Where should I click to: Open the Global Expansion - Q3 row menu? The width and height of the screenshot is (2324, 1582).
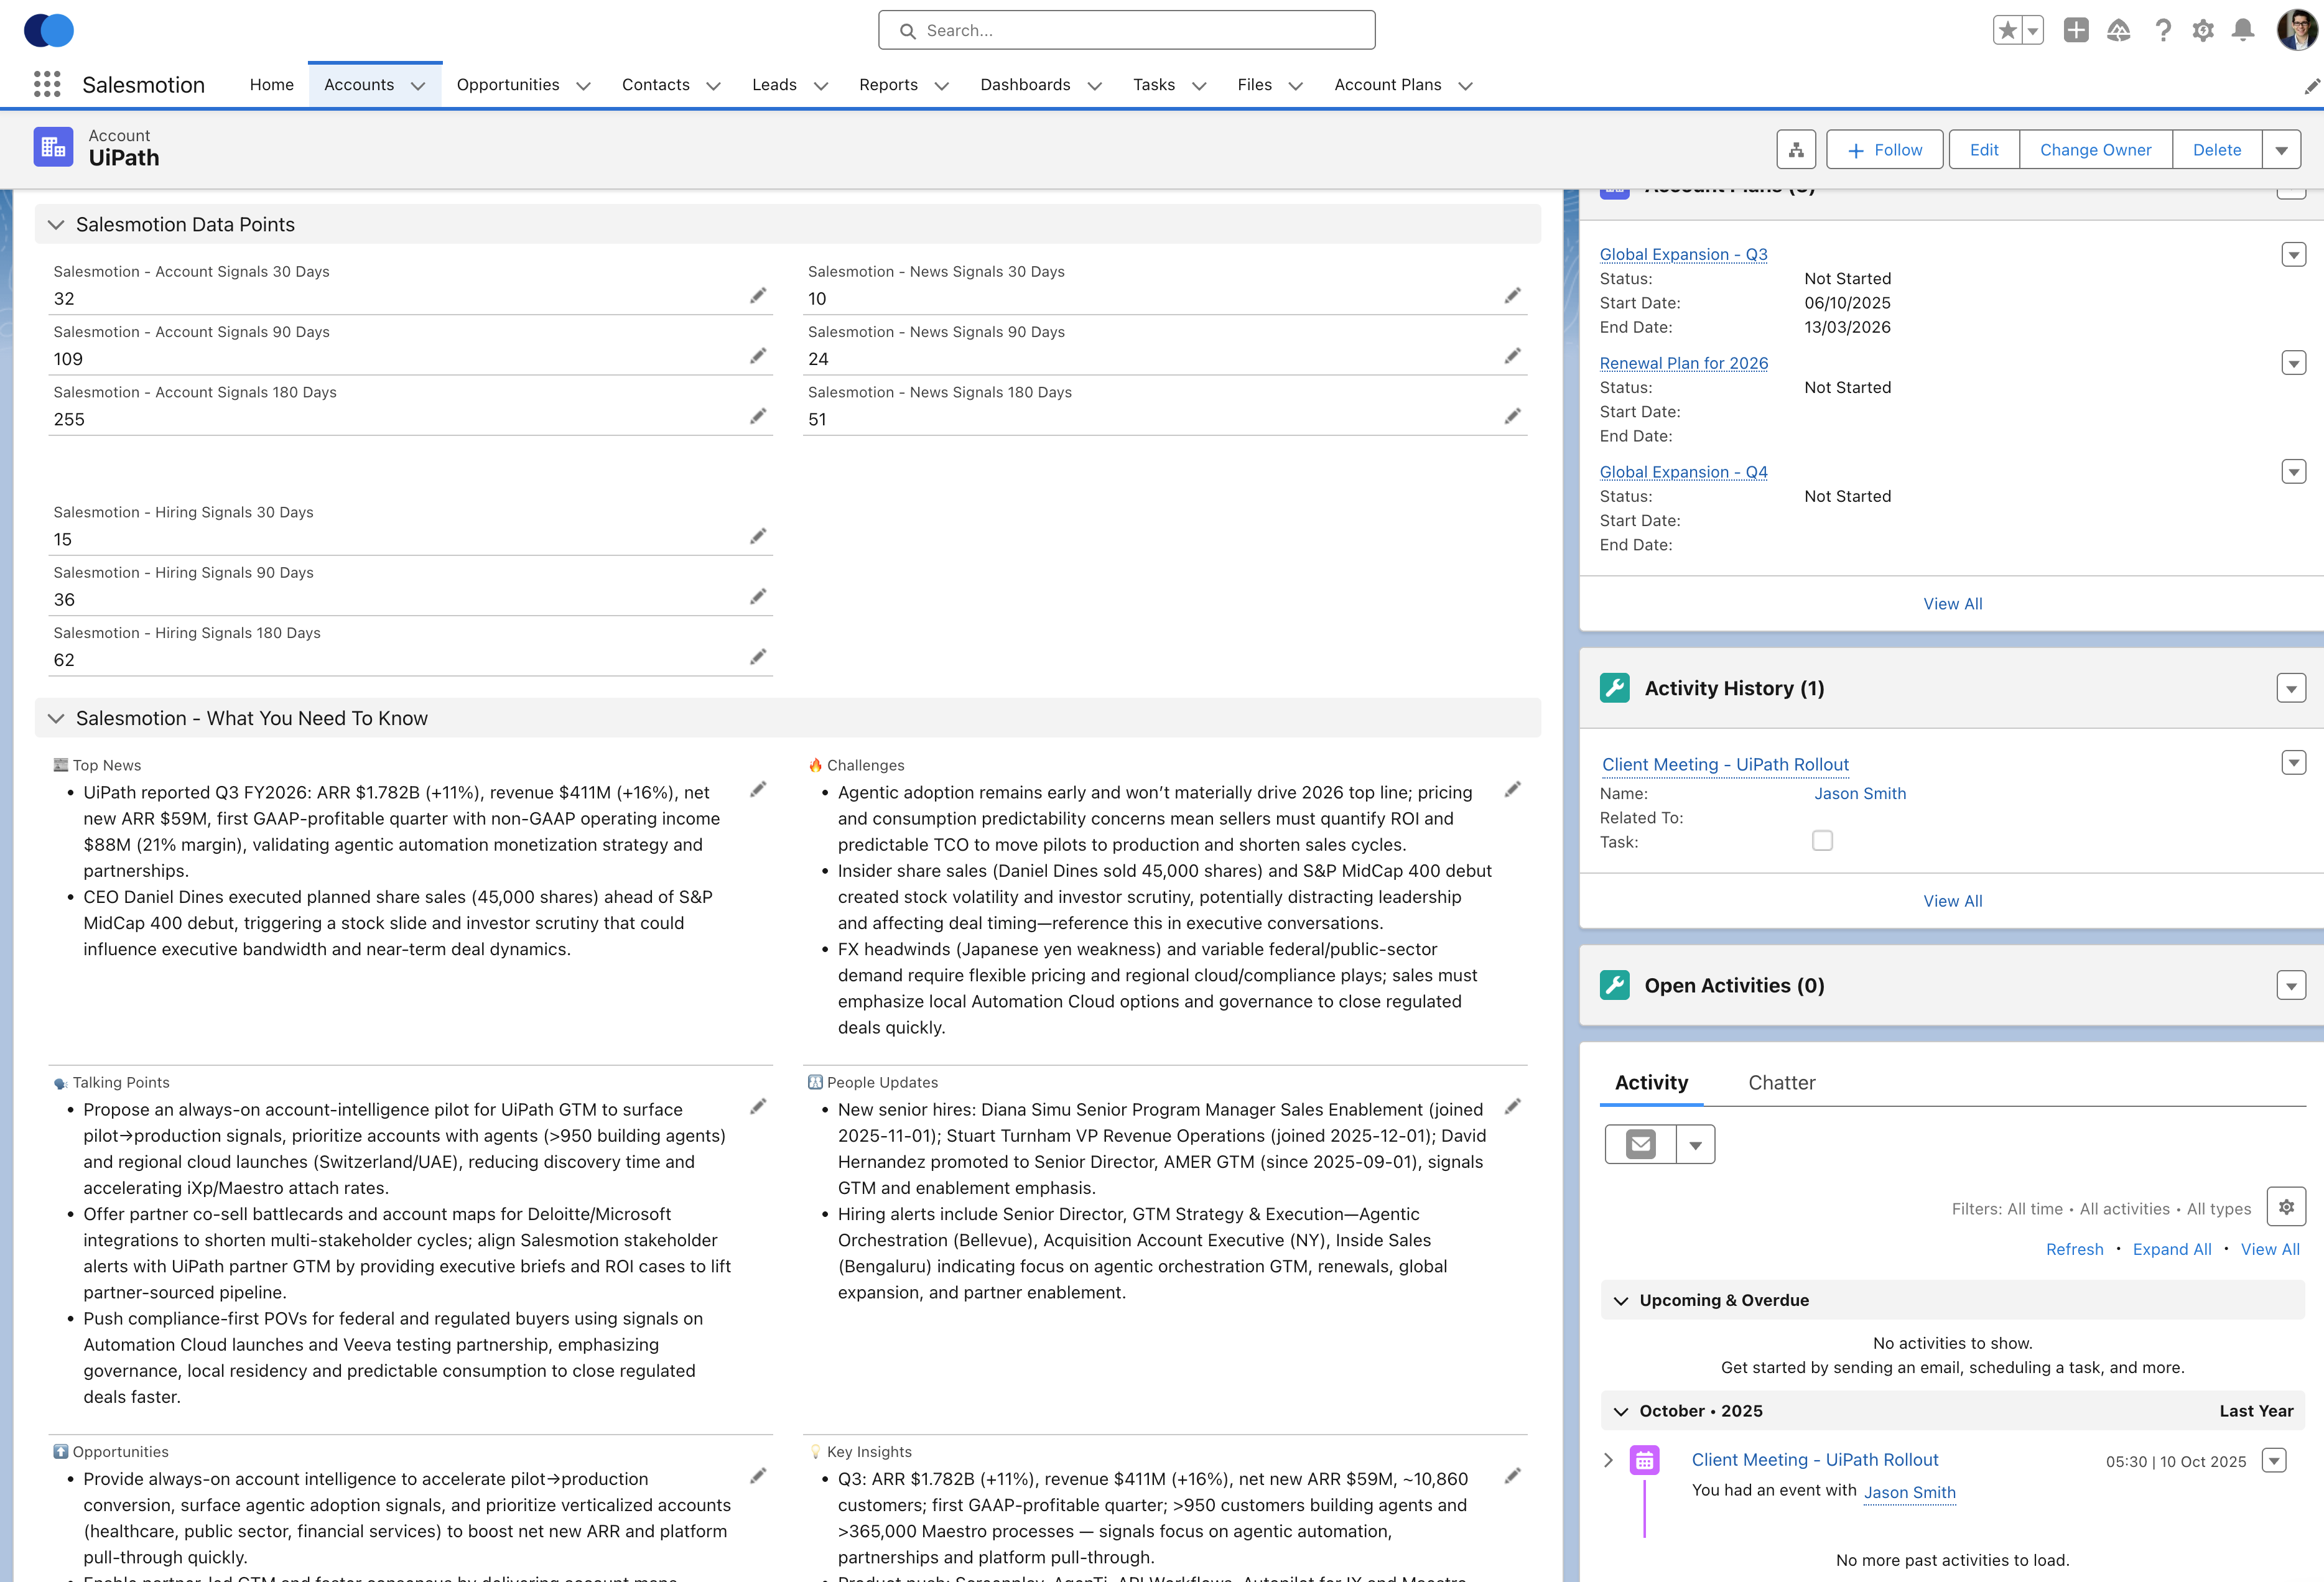[2293, 255]
